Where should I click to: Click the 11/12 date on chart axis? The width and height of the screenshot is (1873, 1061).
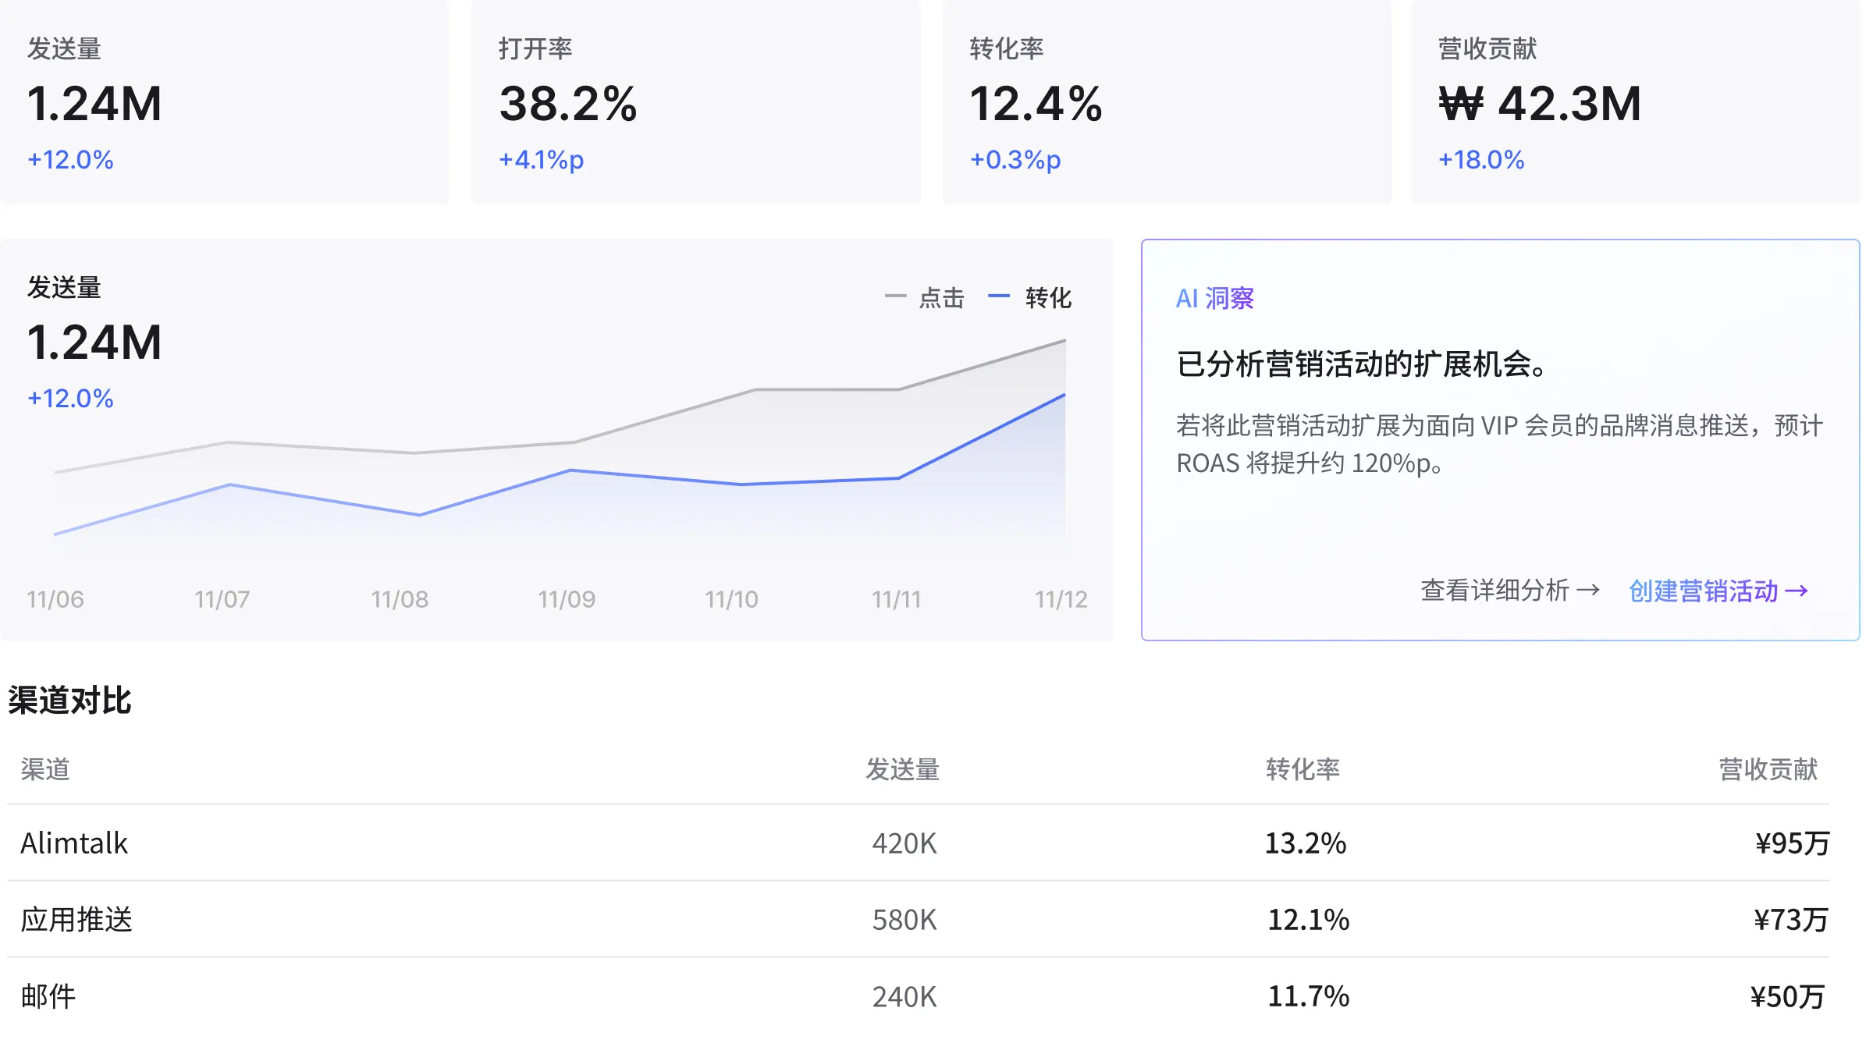pos(1061,599)
